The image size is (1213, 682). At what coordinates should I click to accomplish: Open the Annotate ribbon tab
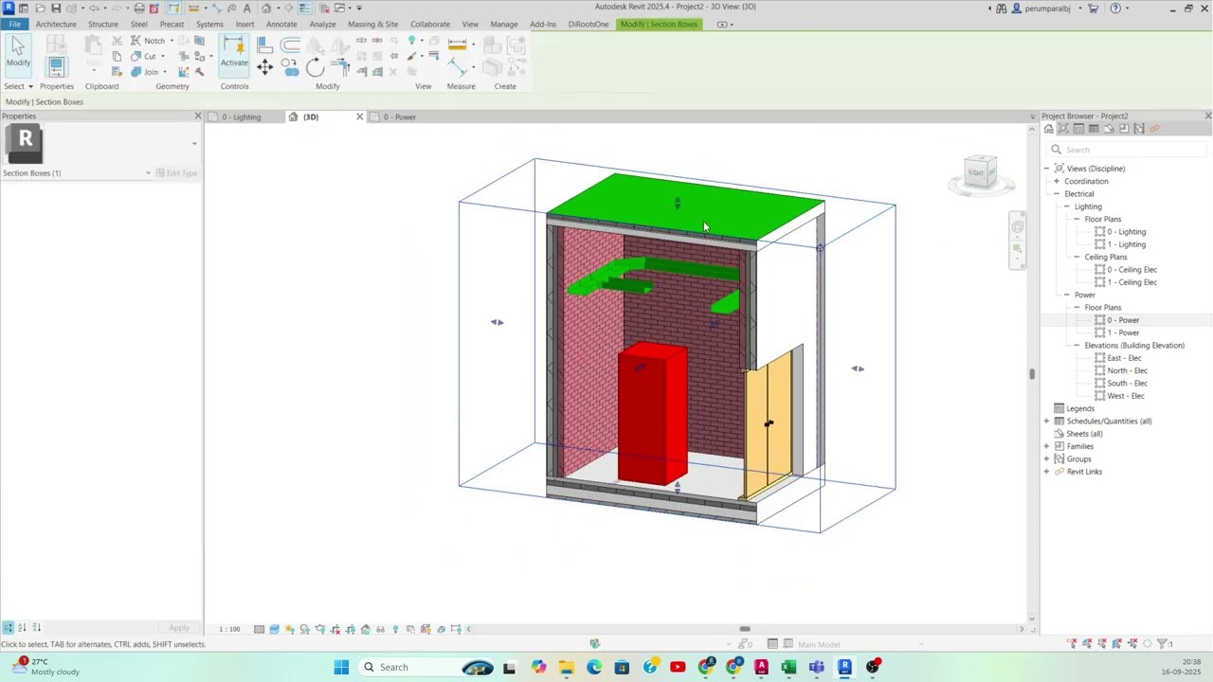click(281, 24)
